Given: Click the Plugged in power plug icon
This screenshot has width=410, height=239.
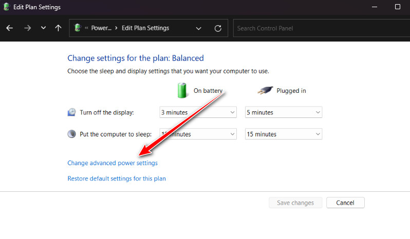Looking at the screenshot, I should click(265, 90).
